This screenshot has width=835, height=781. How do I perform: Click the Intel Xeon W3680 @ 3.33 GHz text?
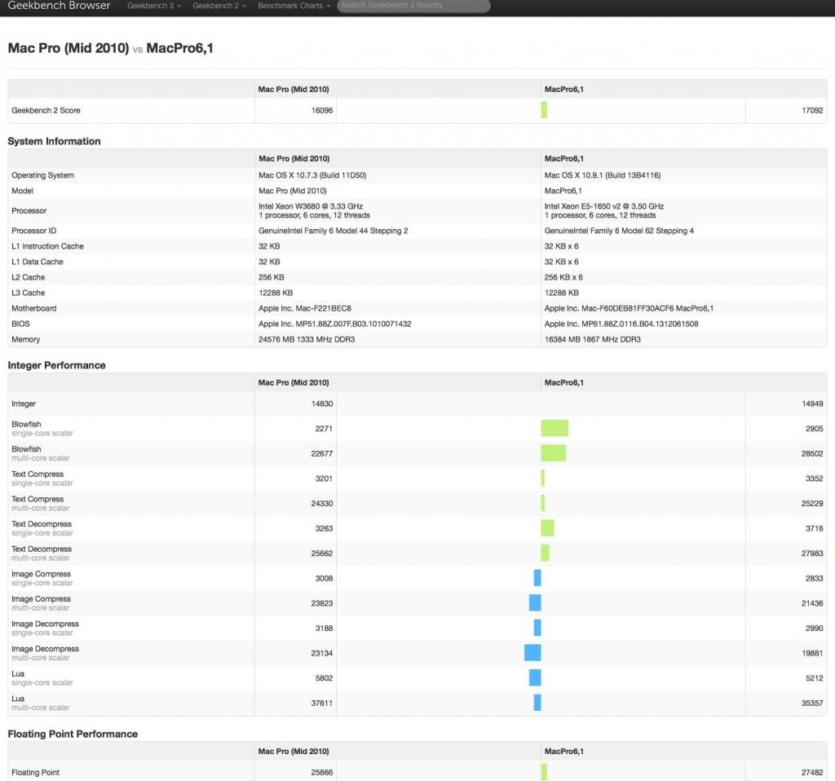(x=311, y=206)
